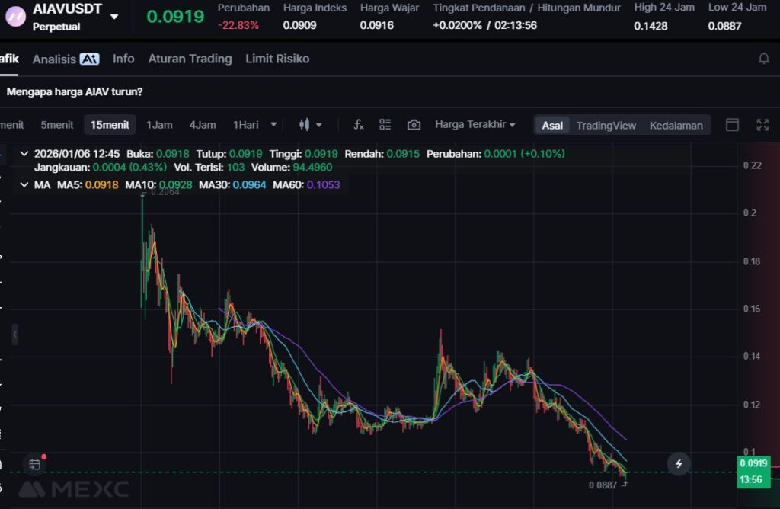Open the candlestick chart type dropdown
The width and height of the screenshot is (780, 509).
(x=311, y=125)
